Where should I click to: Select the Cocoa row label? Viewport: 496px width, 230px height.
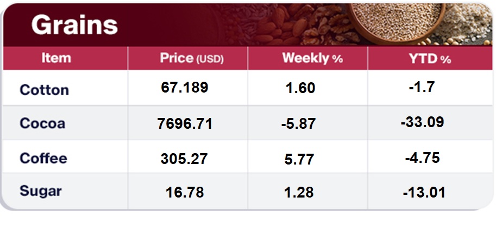(x=42, y=123)
